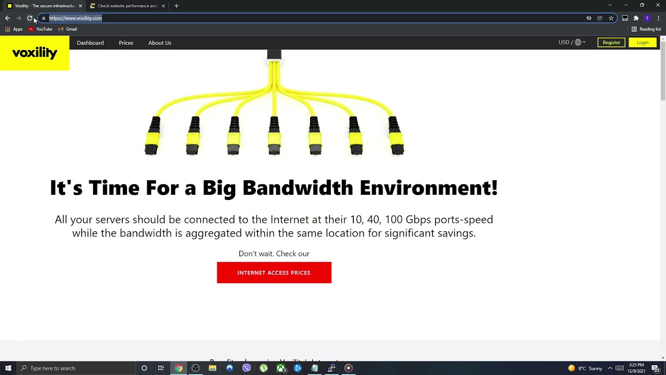
Task: Open Cortana circle icon
Action: 144,368
